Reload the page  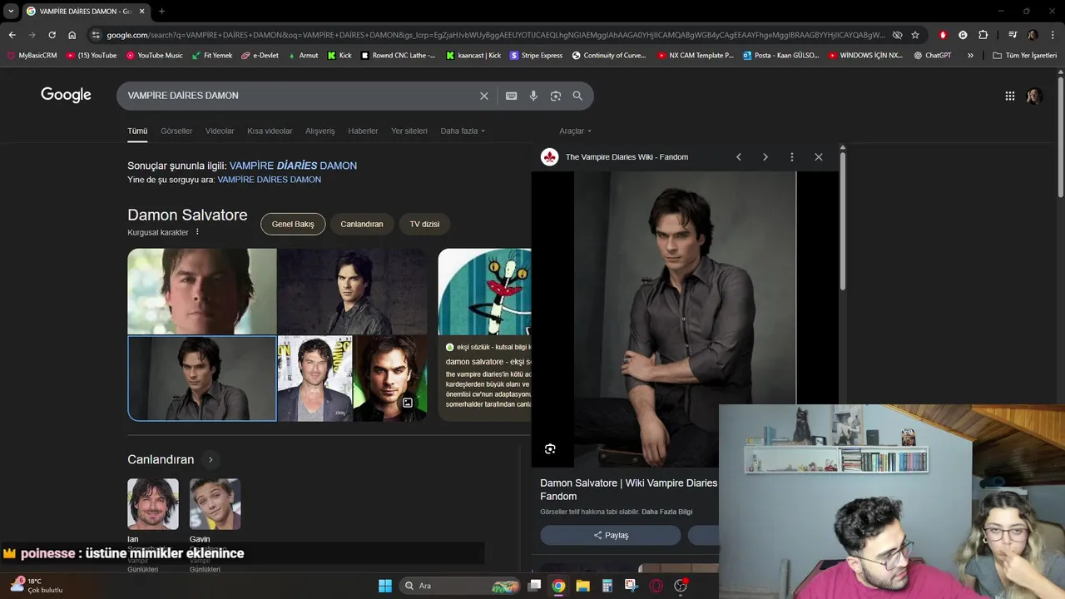pos(52,35)
